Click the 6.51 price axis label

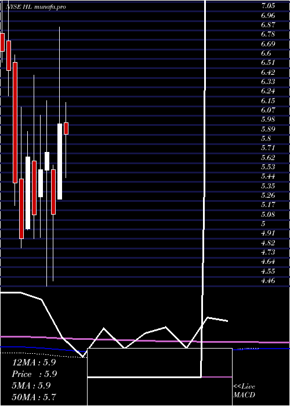pos(268,63)
